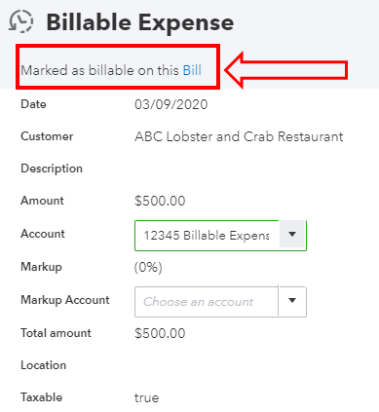
Task: Click the $500.00 Amount value
Action: (160, 201)
